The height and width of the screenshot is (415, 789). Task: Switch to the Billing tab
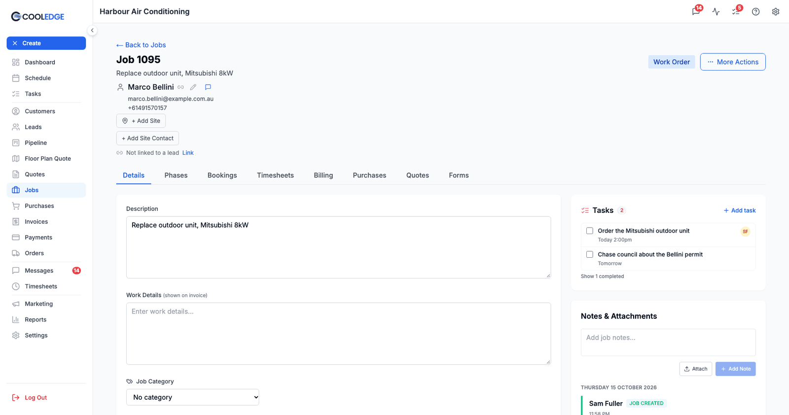[323, 175]
